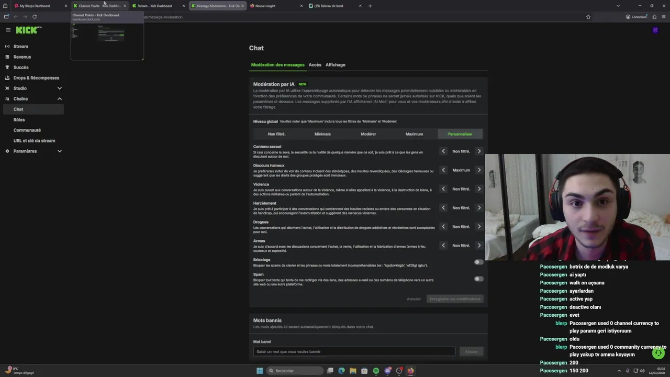The height and width of the screenshot is (377, 670).
Task: Click Annuler to discard changes
Action: pos(414,299)
